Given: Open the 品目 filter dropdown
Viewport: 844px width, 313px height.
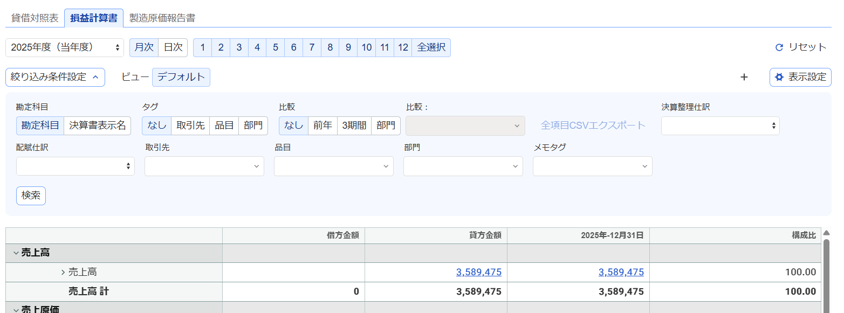Looking at the screenshot, I should coord(334,166).
